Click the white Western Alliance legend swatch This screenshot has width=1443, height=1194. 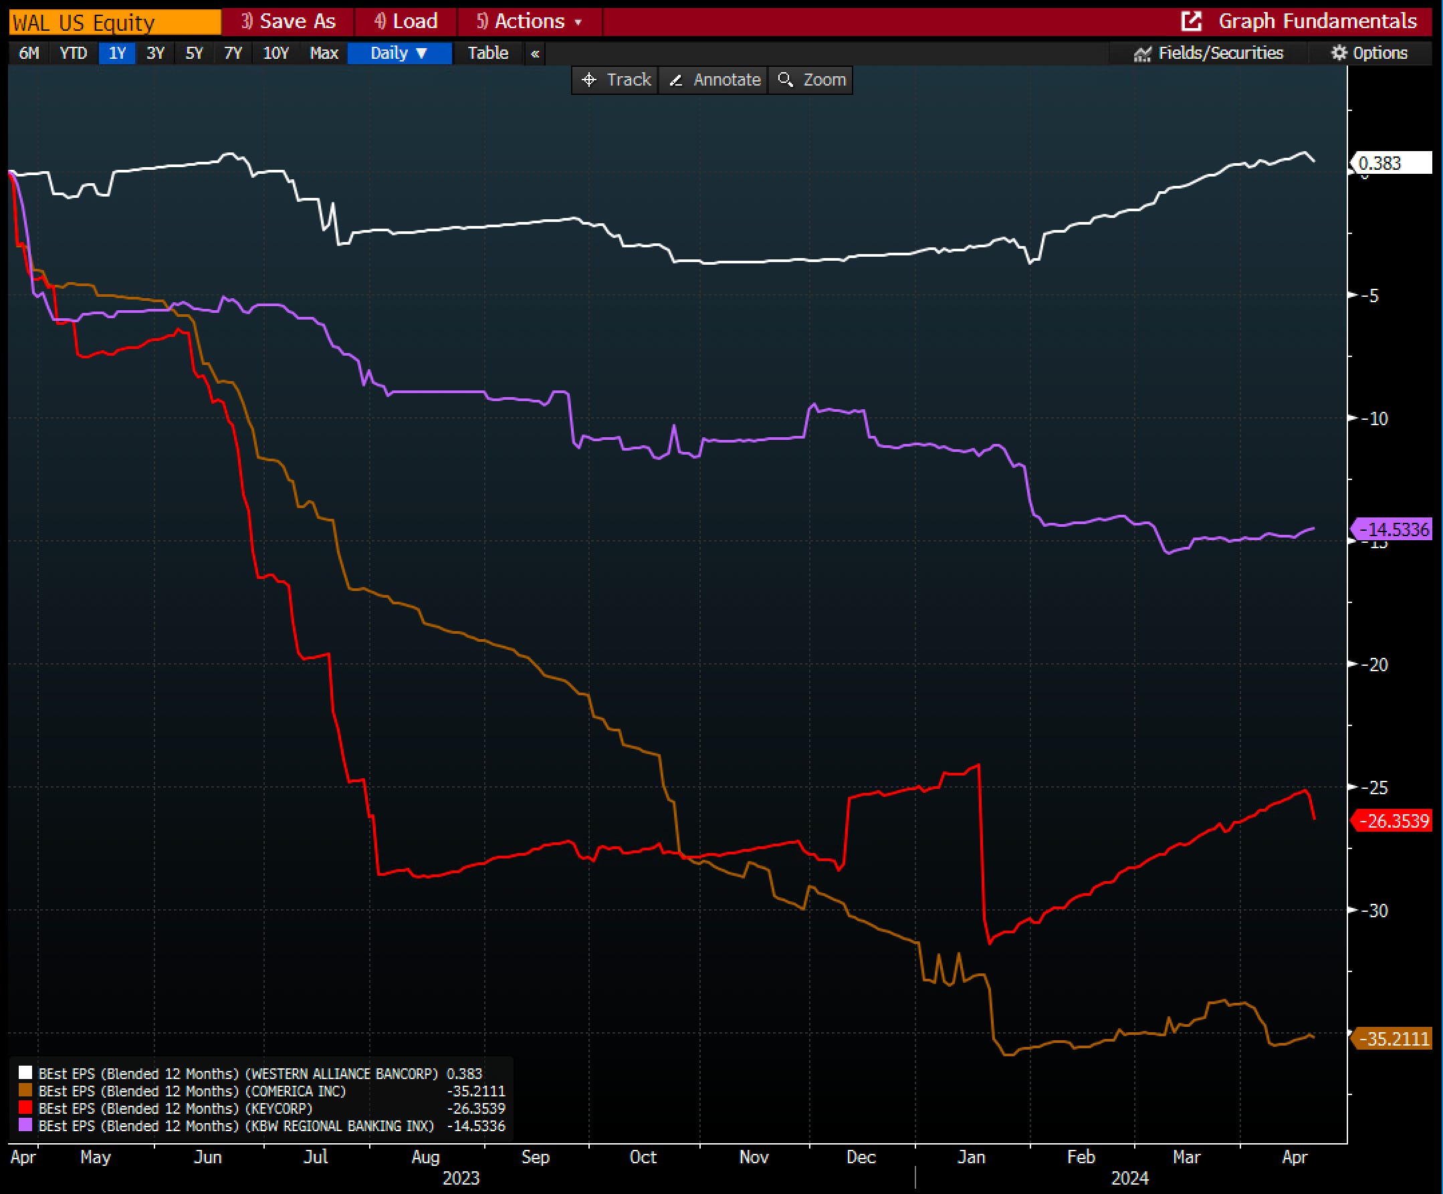(x=25, y=1073)
